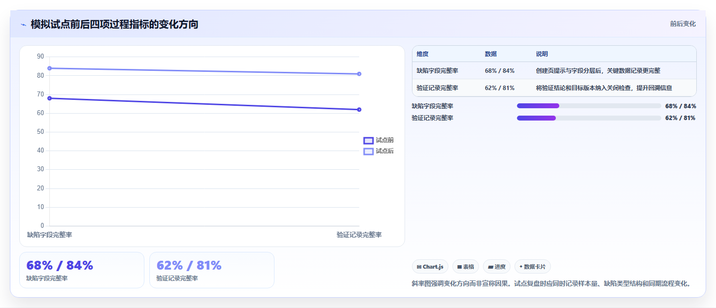Click the 试点前 data point at 62
This screenshot has width=716, height=308.
click(359, 109)
